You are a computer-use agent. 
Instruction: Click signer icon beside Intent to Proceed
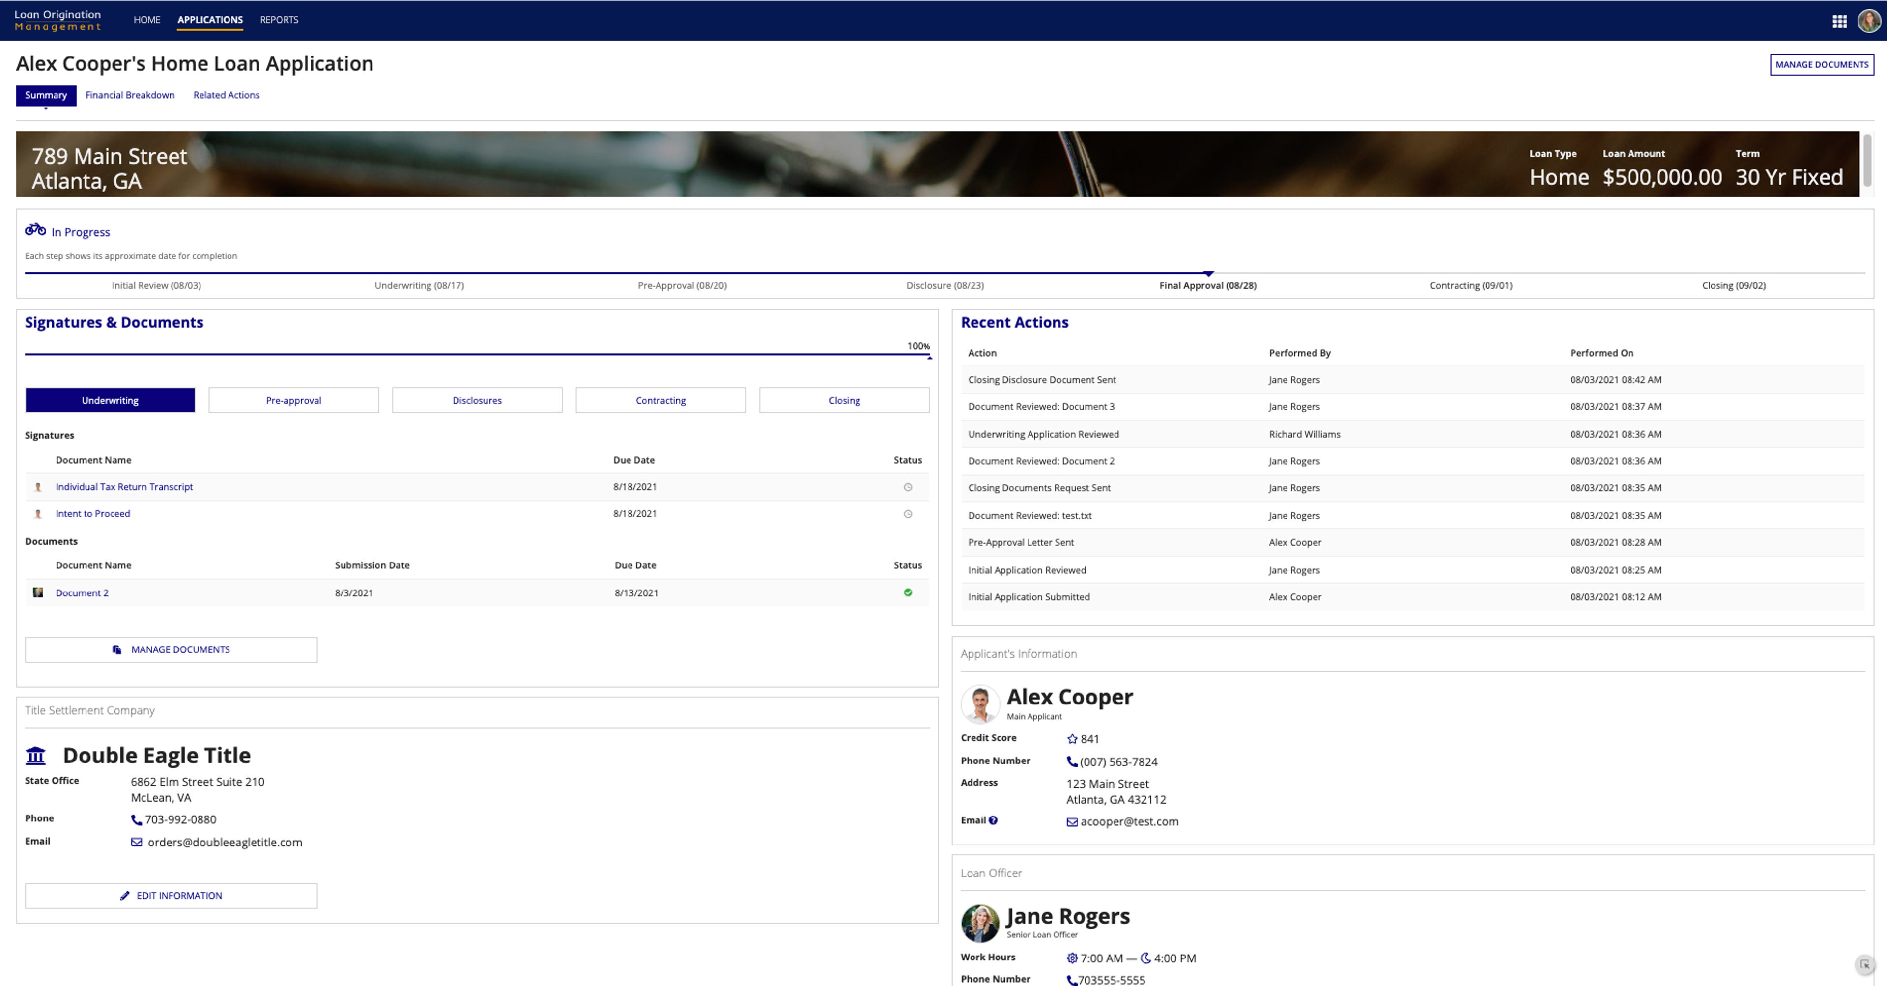tap(38, 514)
